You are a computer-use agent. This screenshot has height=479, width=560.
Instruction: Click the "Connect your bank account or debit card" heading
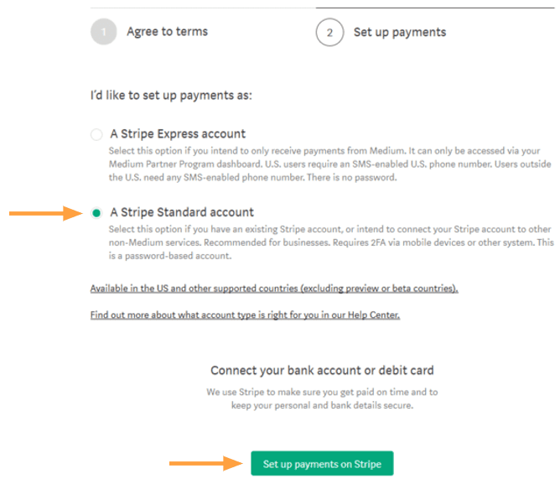tap(322, 371)
